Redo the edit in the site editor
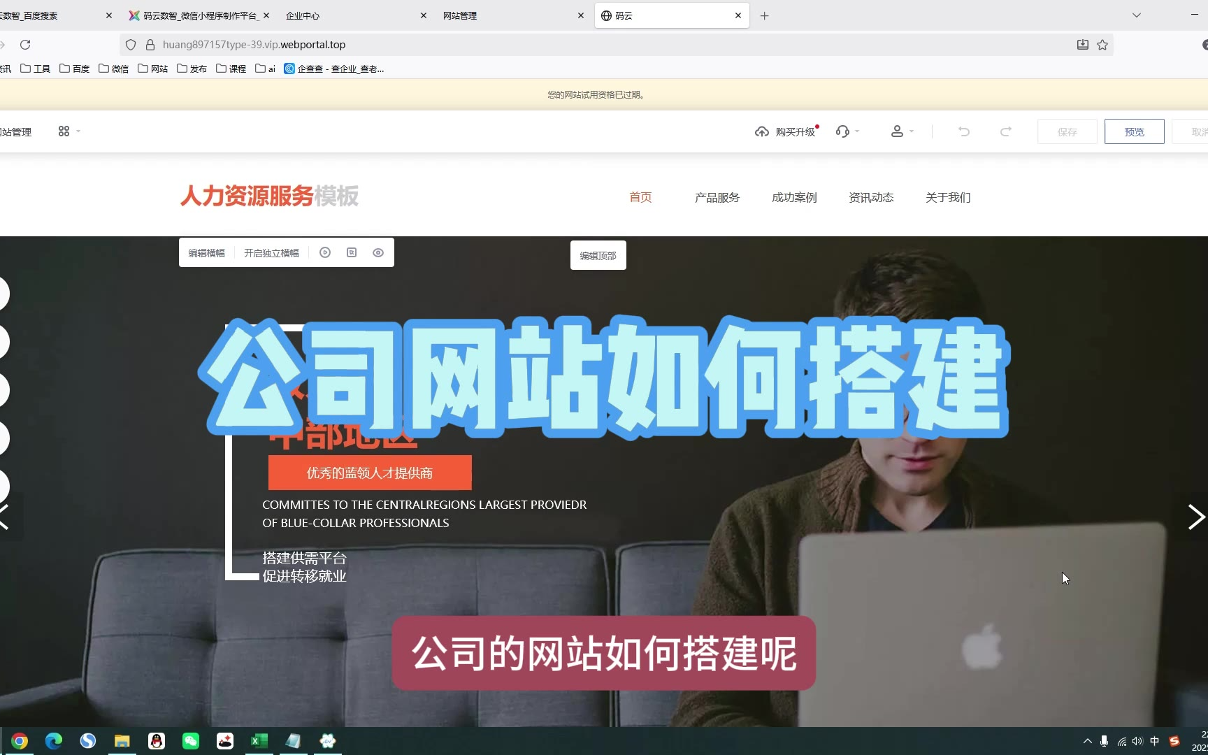Viewport: 1208px width, 755px height. [1006, 131]
